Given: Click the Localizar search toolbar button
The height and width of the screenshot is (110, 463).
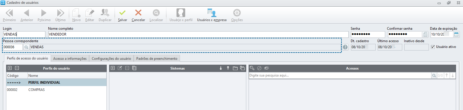Looking at the screenshot, I should point(156,15).
